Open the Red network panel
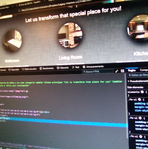Viewport: 148px width, 149px height. pyautogui.click(x=76, y=67)
